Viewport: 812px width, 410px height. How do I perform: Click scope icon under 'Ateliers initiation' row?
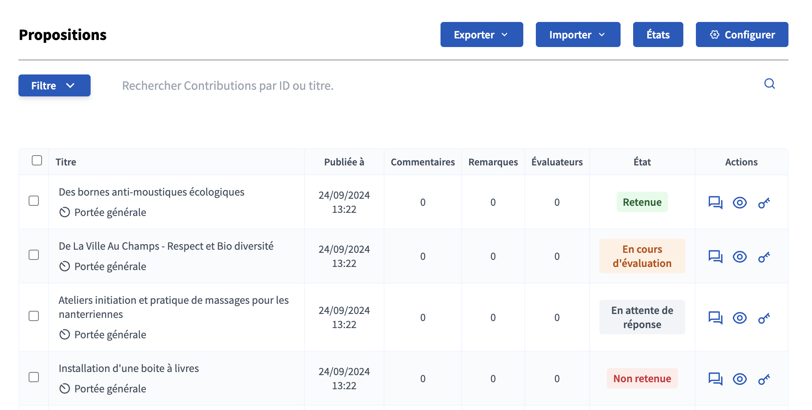[x=65, y=335]
